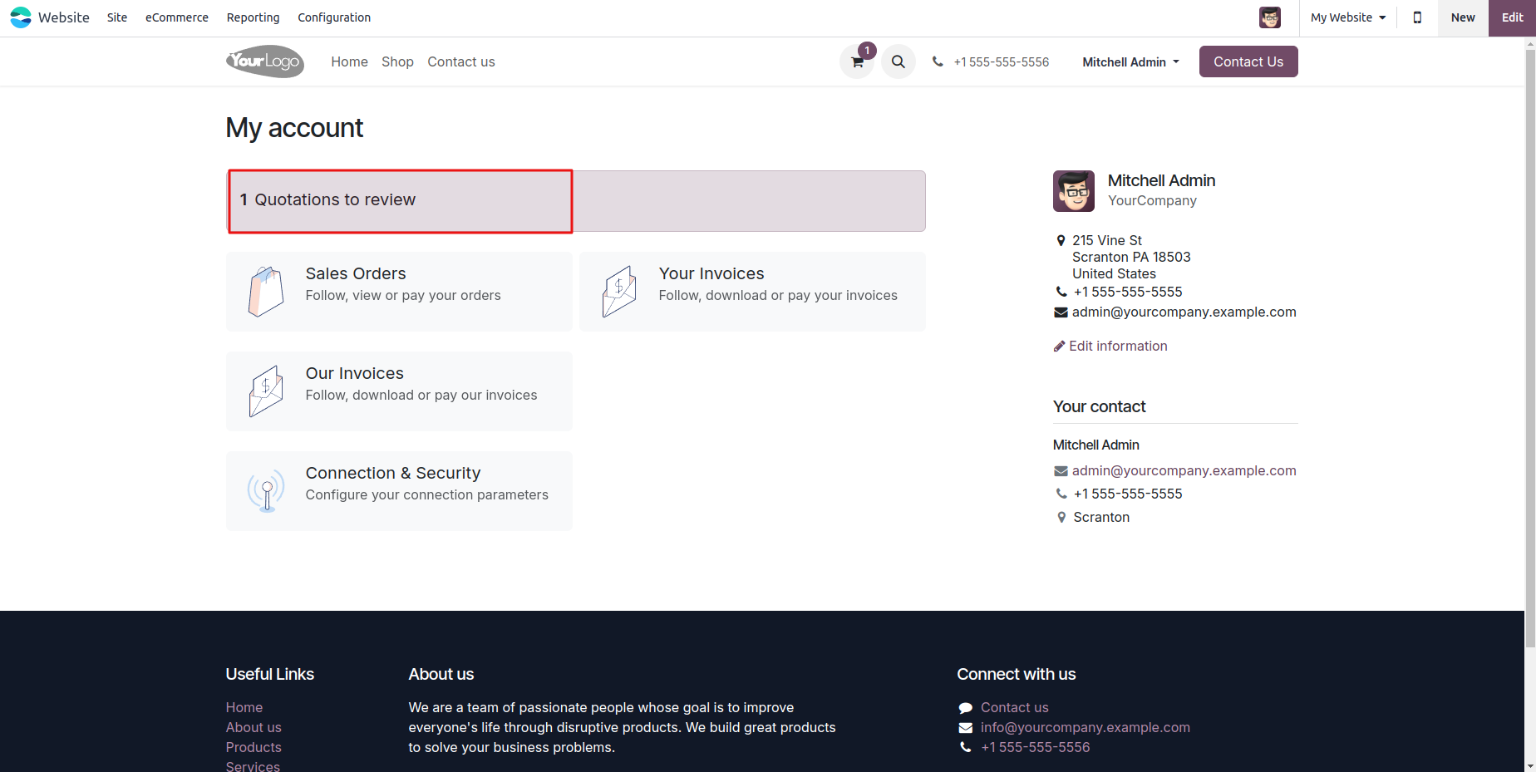This screenshot has height=772, width=1536.
Task: Click the purple Contact Us button
Action: 1248,61
